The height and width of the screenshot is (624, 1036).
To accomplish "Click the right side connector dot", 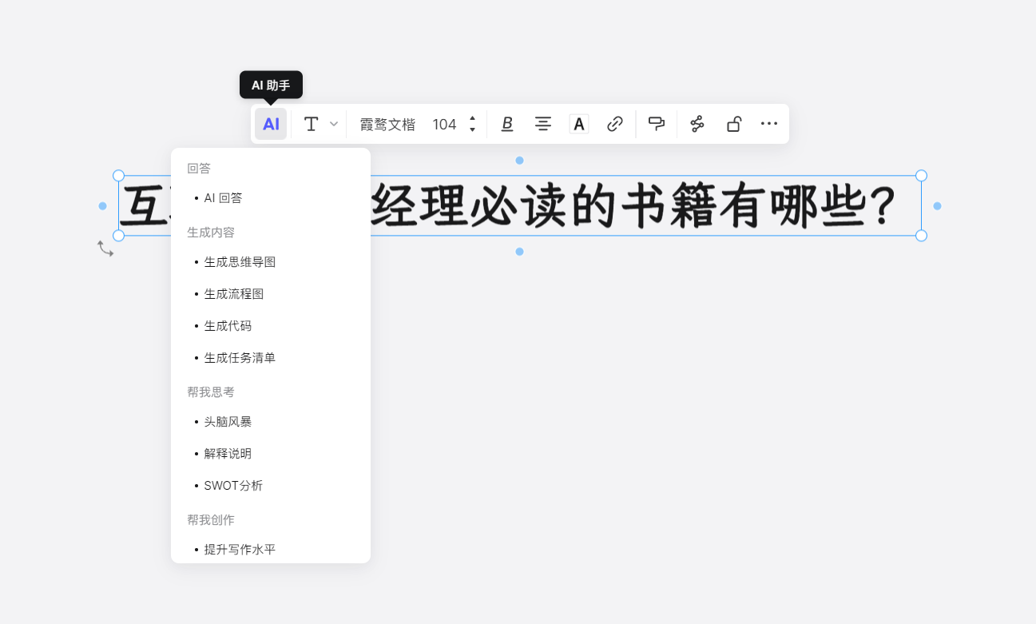I will [937, 206].
